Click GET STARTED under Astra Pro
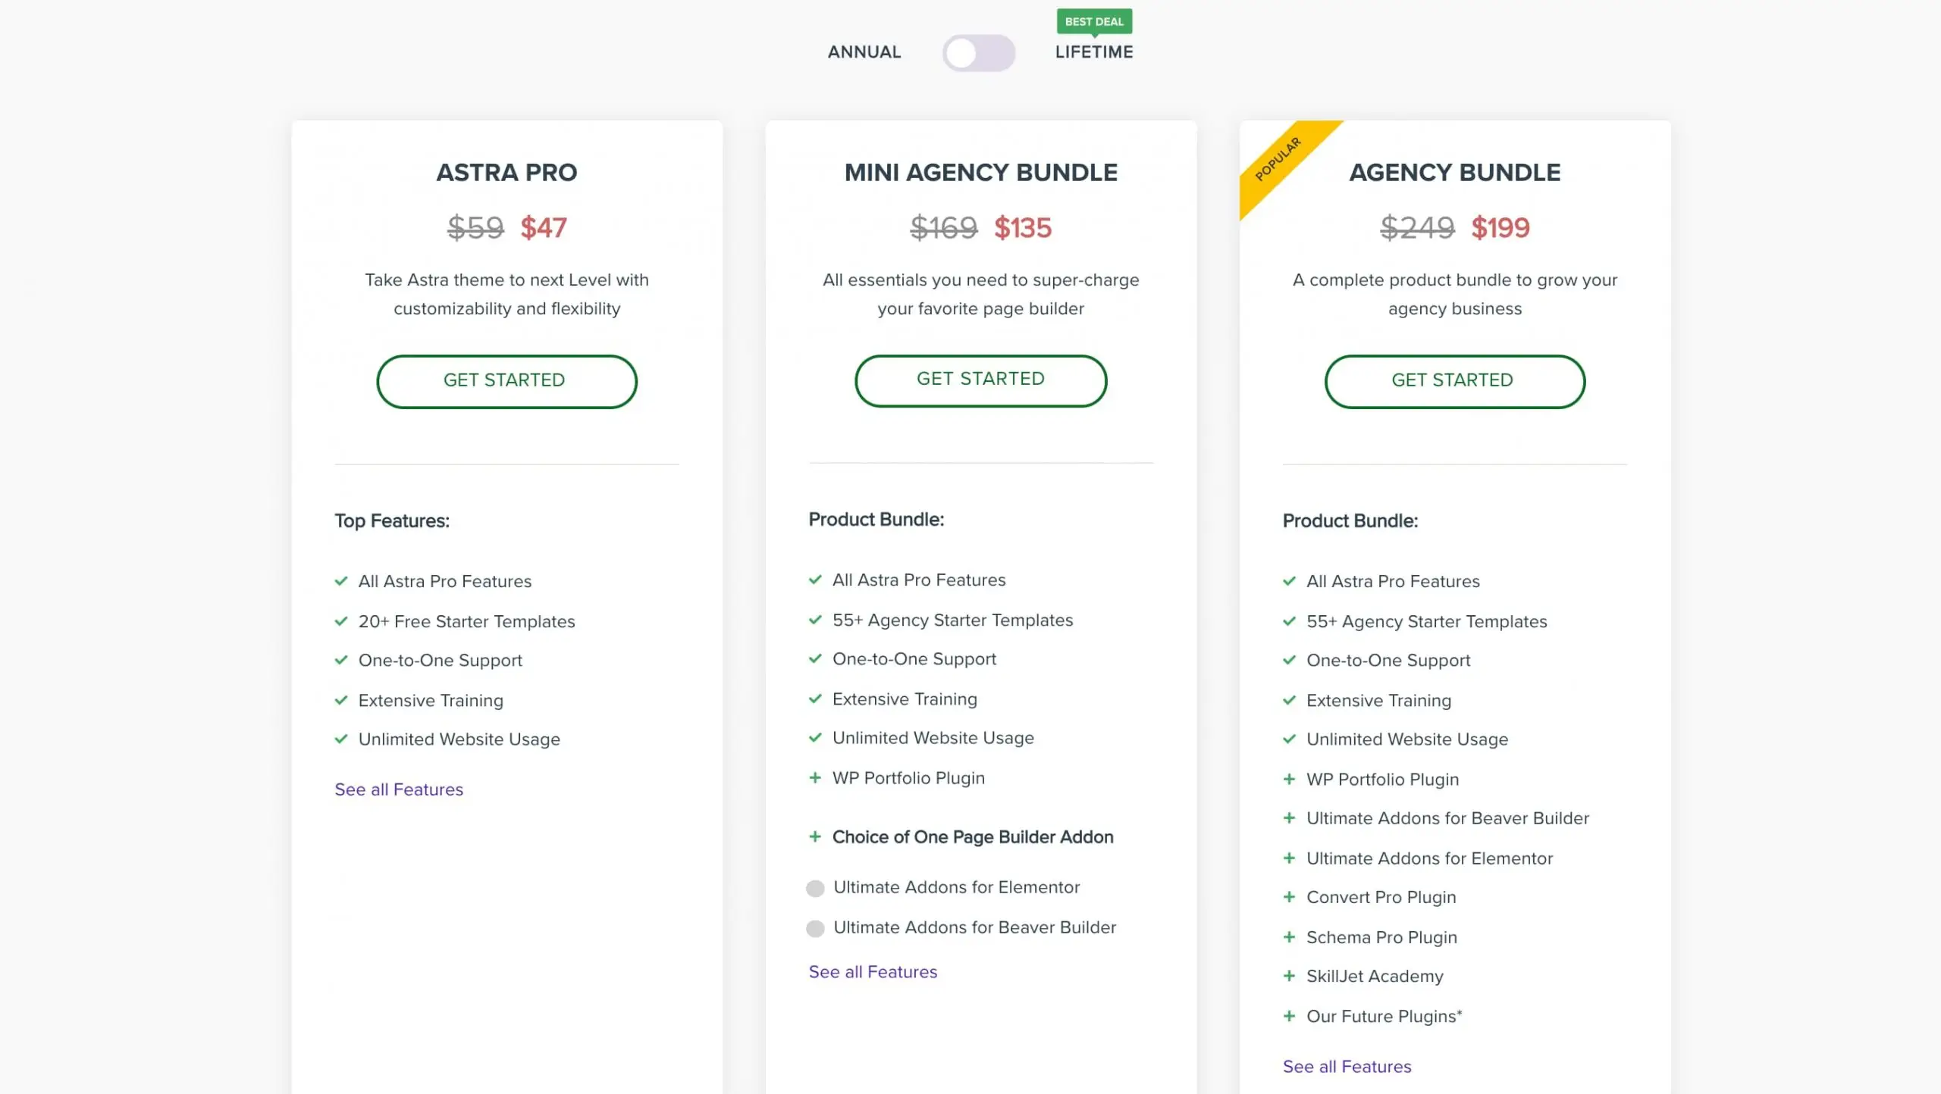This screenshot has width=1941, height=1094. click(x=506, y=381)
